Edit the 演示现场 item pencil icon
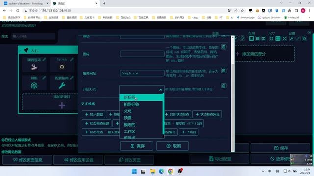This screenshot has width=314, height=176. (x=44, y=59)
